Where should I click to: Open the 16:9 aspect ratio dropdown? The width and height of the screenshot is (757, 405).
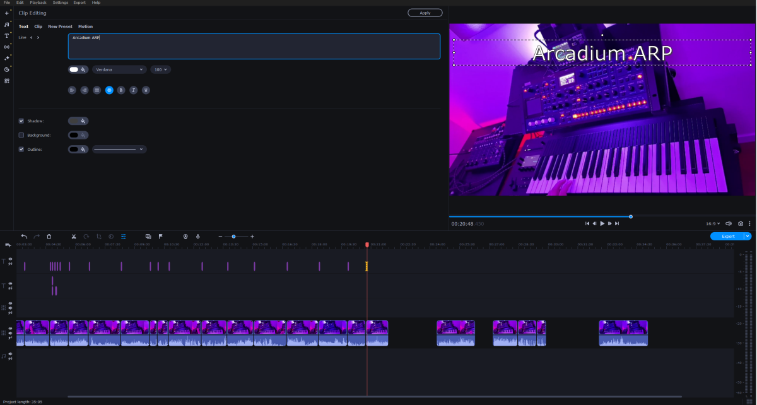[713, 223]
